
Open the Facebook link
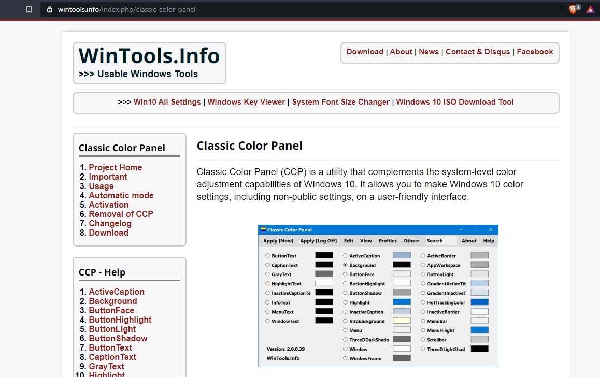pos(535,52)
